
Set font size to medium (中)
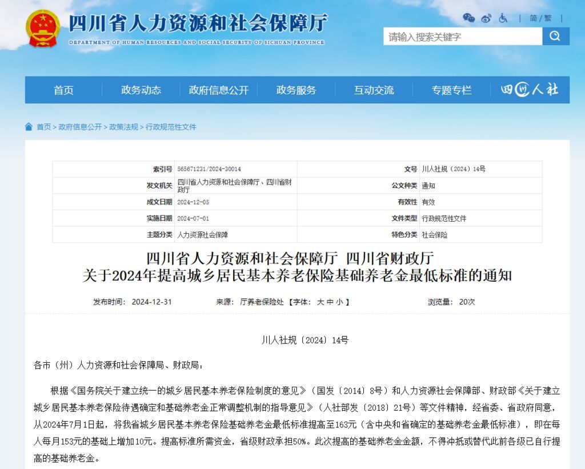point(330,302)
